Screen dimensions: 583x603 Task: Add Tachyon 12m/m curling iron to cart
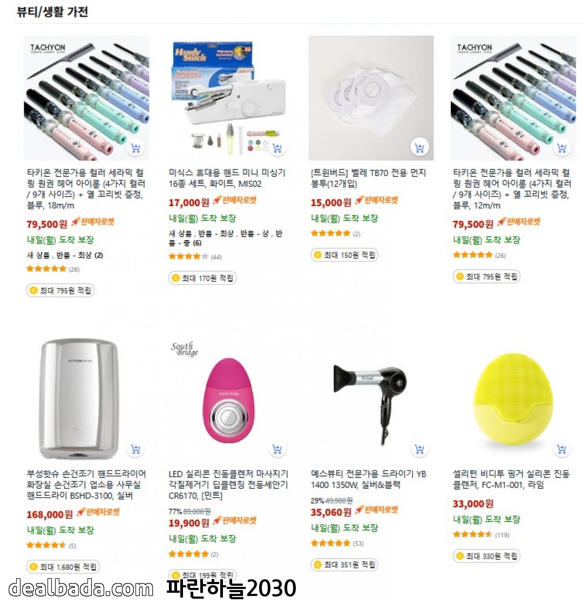(x=561, y=148)
